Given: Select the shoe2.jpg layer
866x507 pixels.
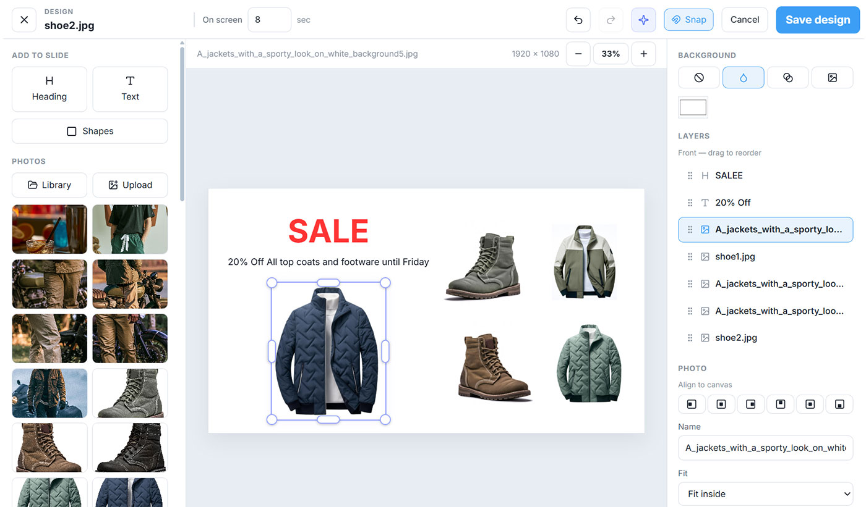Looking at the screenshot, I should pos(766,338).
